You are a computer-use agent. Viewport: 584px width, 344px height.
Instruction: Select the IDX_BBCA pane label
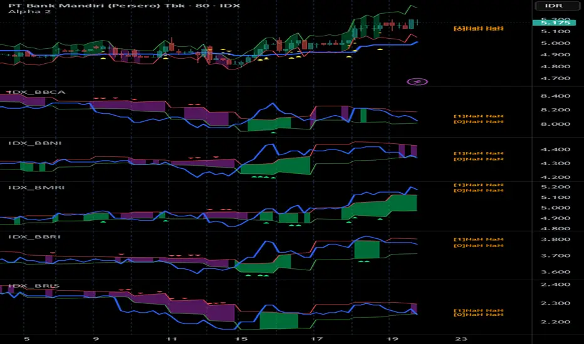click(36, 92)
